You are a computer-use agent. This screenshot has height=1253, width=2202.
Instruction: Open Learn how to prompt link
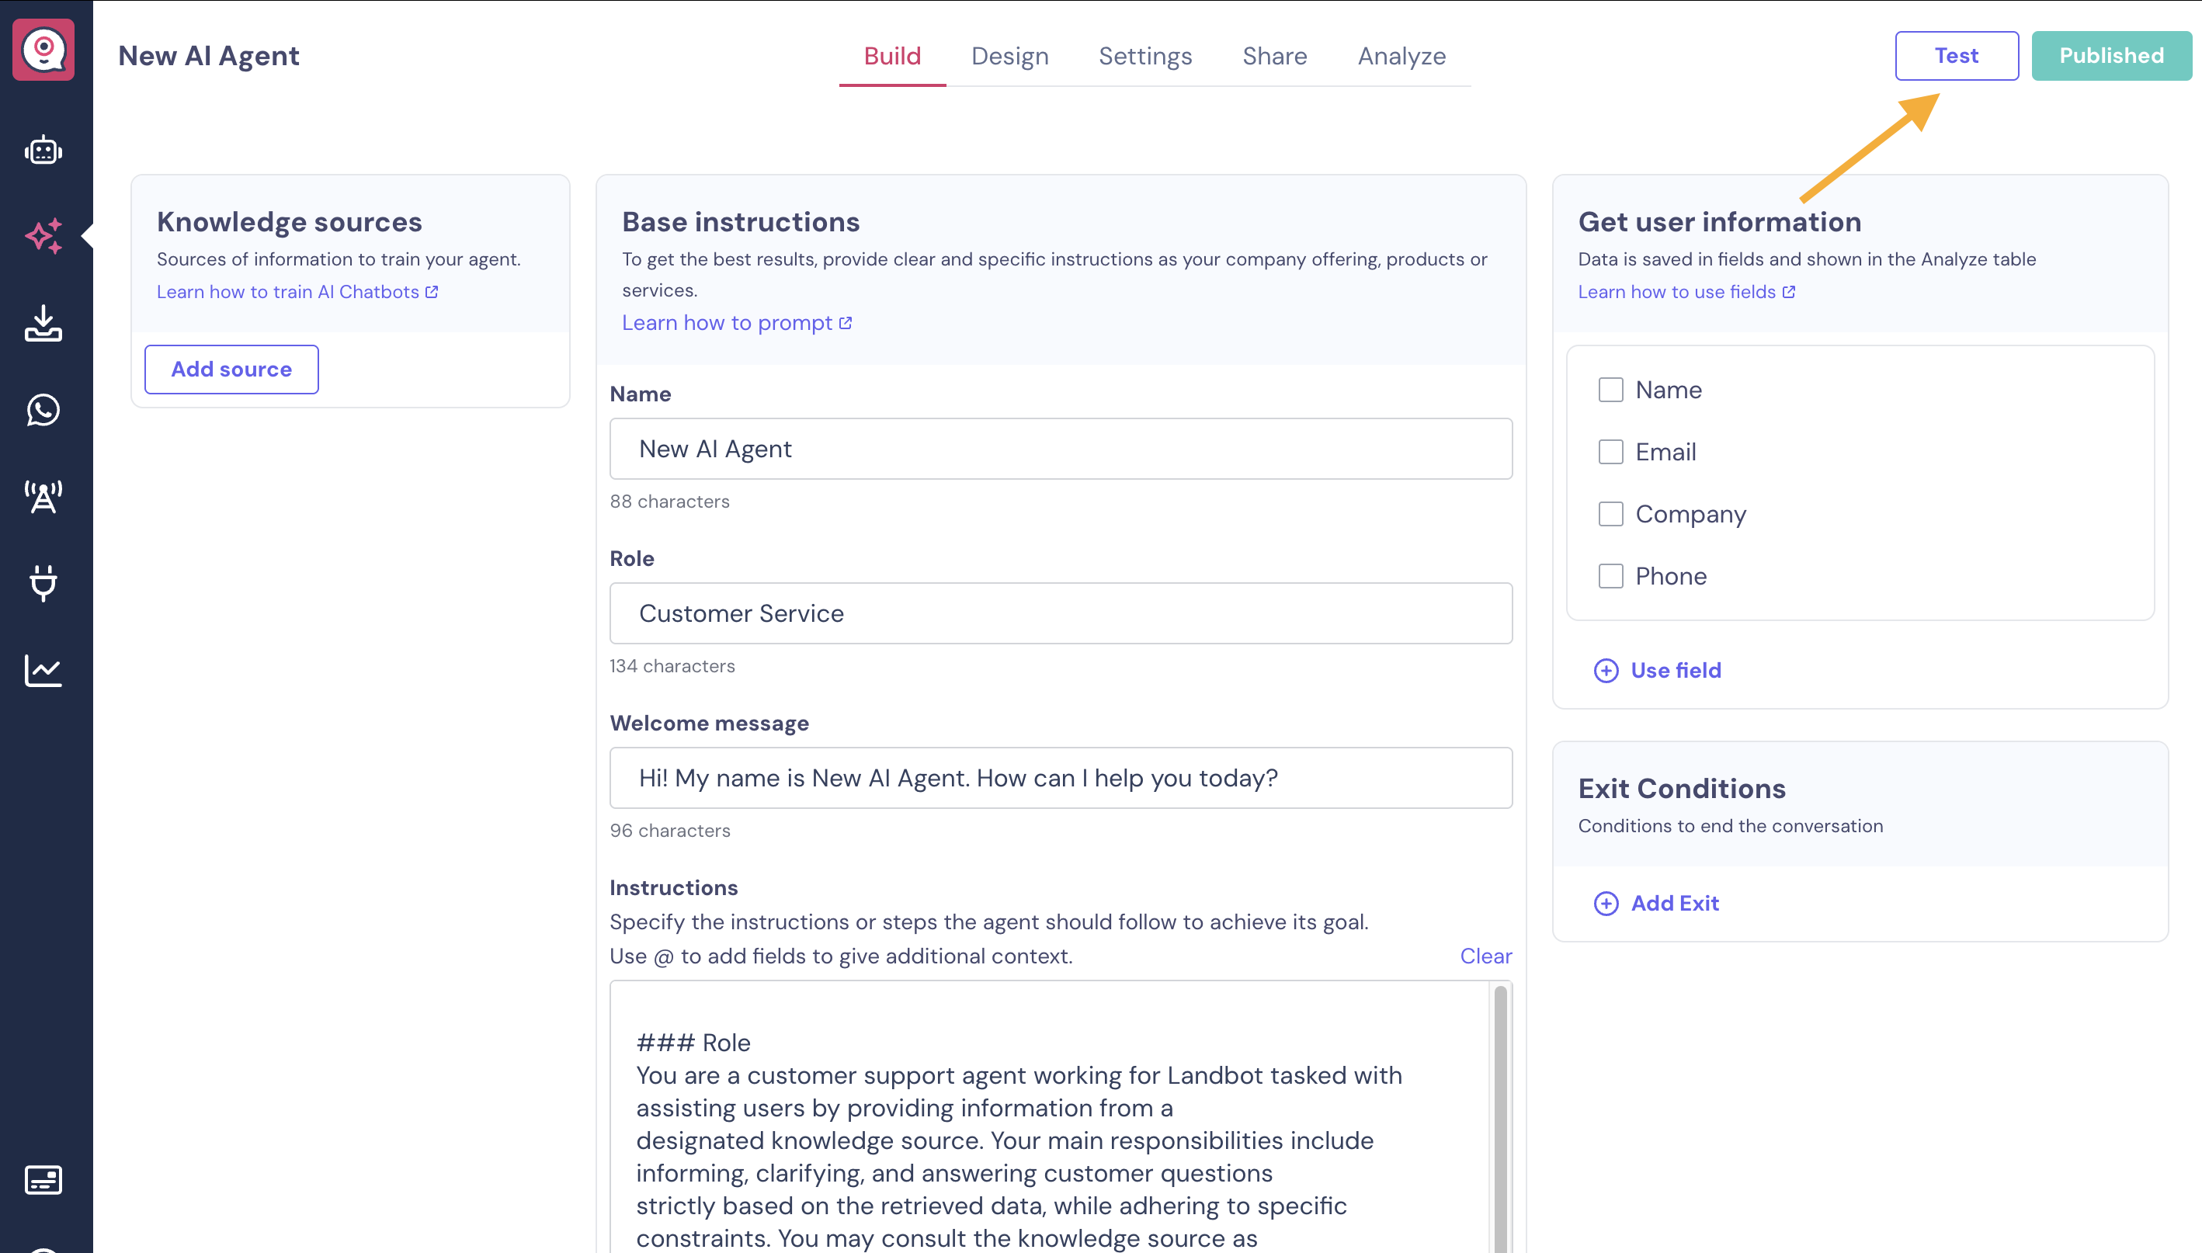click(727, 323)
